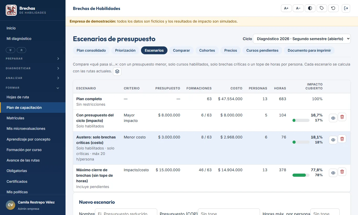This screenshot has height=215, width=358.
Task: Delete the 'Austero: solo brechas críticas' scenario
Action: point(342,139)
